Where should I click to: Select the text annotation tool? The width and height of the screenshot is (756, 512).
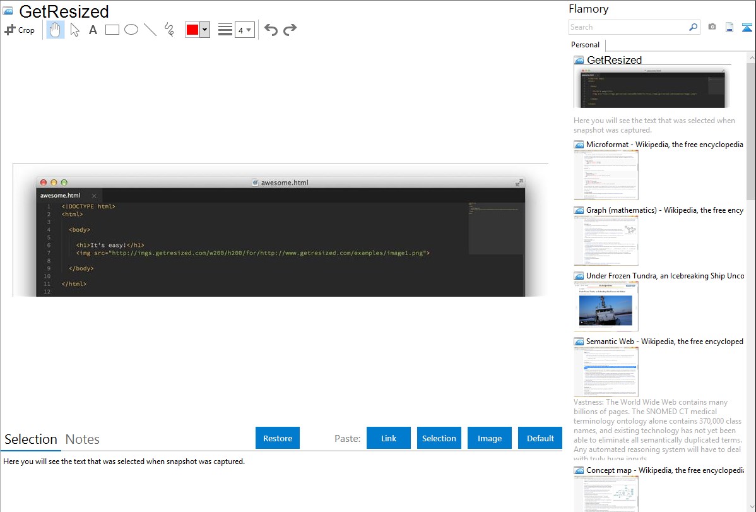point(93,30)
